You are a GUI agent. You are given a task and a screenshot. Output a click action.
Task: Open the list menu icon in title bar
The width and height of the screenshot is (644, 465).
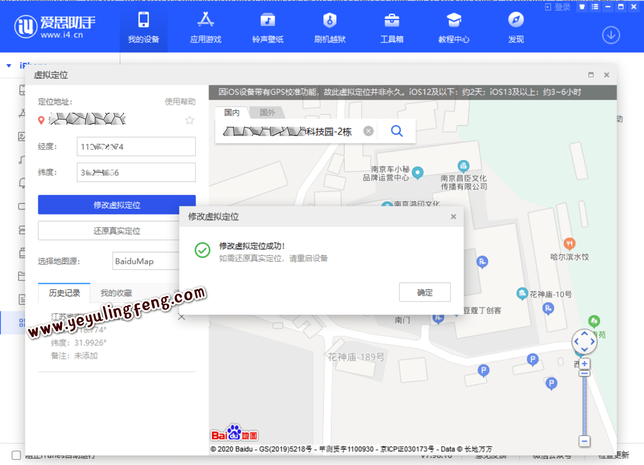[x=595, y=7]
